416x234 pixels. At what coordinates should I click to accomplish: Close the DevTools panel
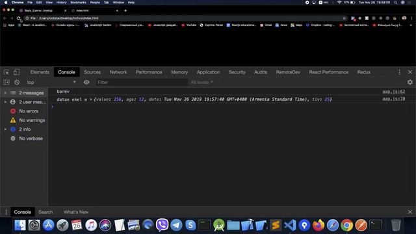(410, 72)
